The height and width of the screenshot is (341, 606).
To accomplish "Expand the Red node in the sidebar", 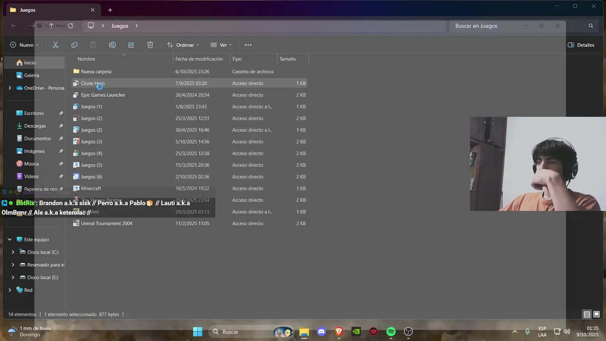I will (9, 290).
